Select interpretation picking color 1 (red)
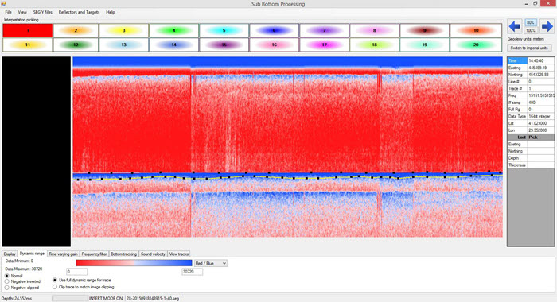This screenshot has height=302, width=557. click(28, 30)
